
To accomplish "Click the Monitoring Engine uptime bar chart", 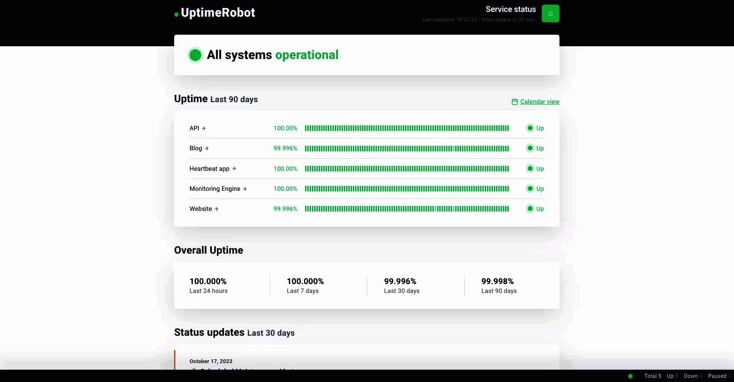I will [x=407, y=189].
